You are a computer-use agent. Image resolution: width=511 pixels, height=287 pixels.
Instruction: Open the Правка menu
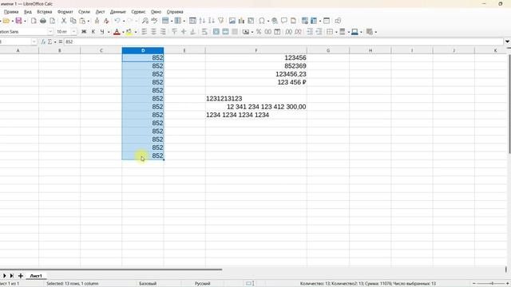coord(11,12)
